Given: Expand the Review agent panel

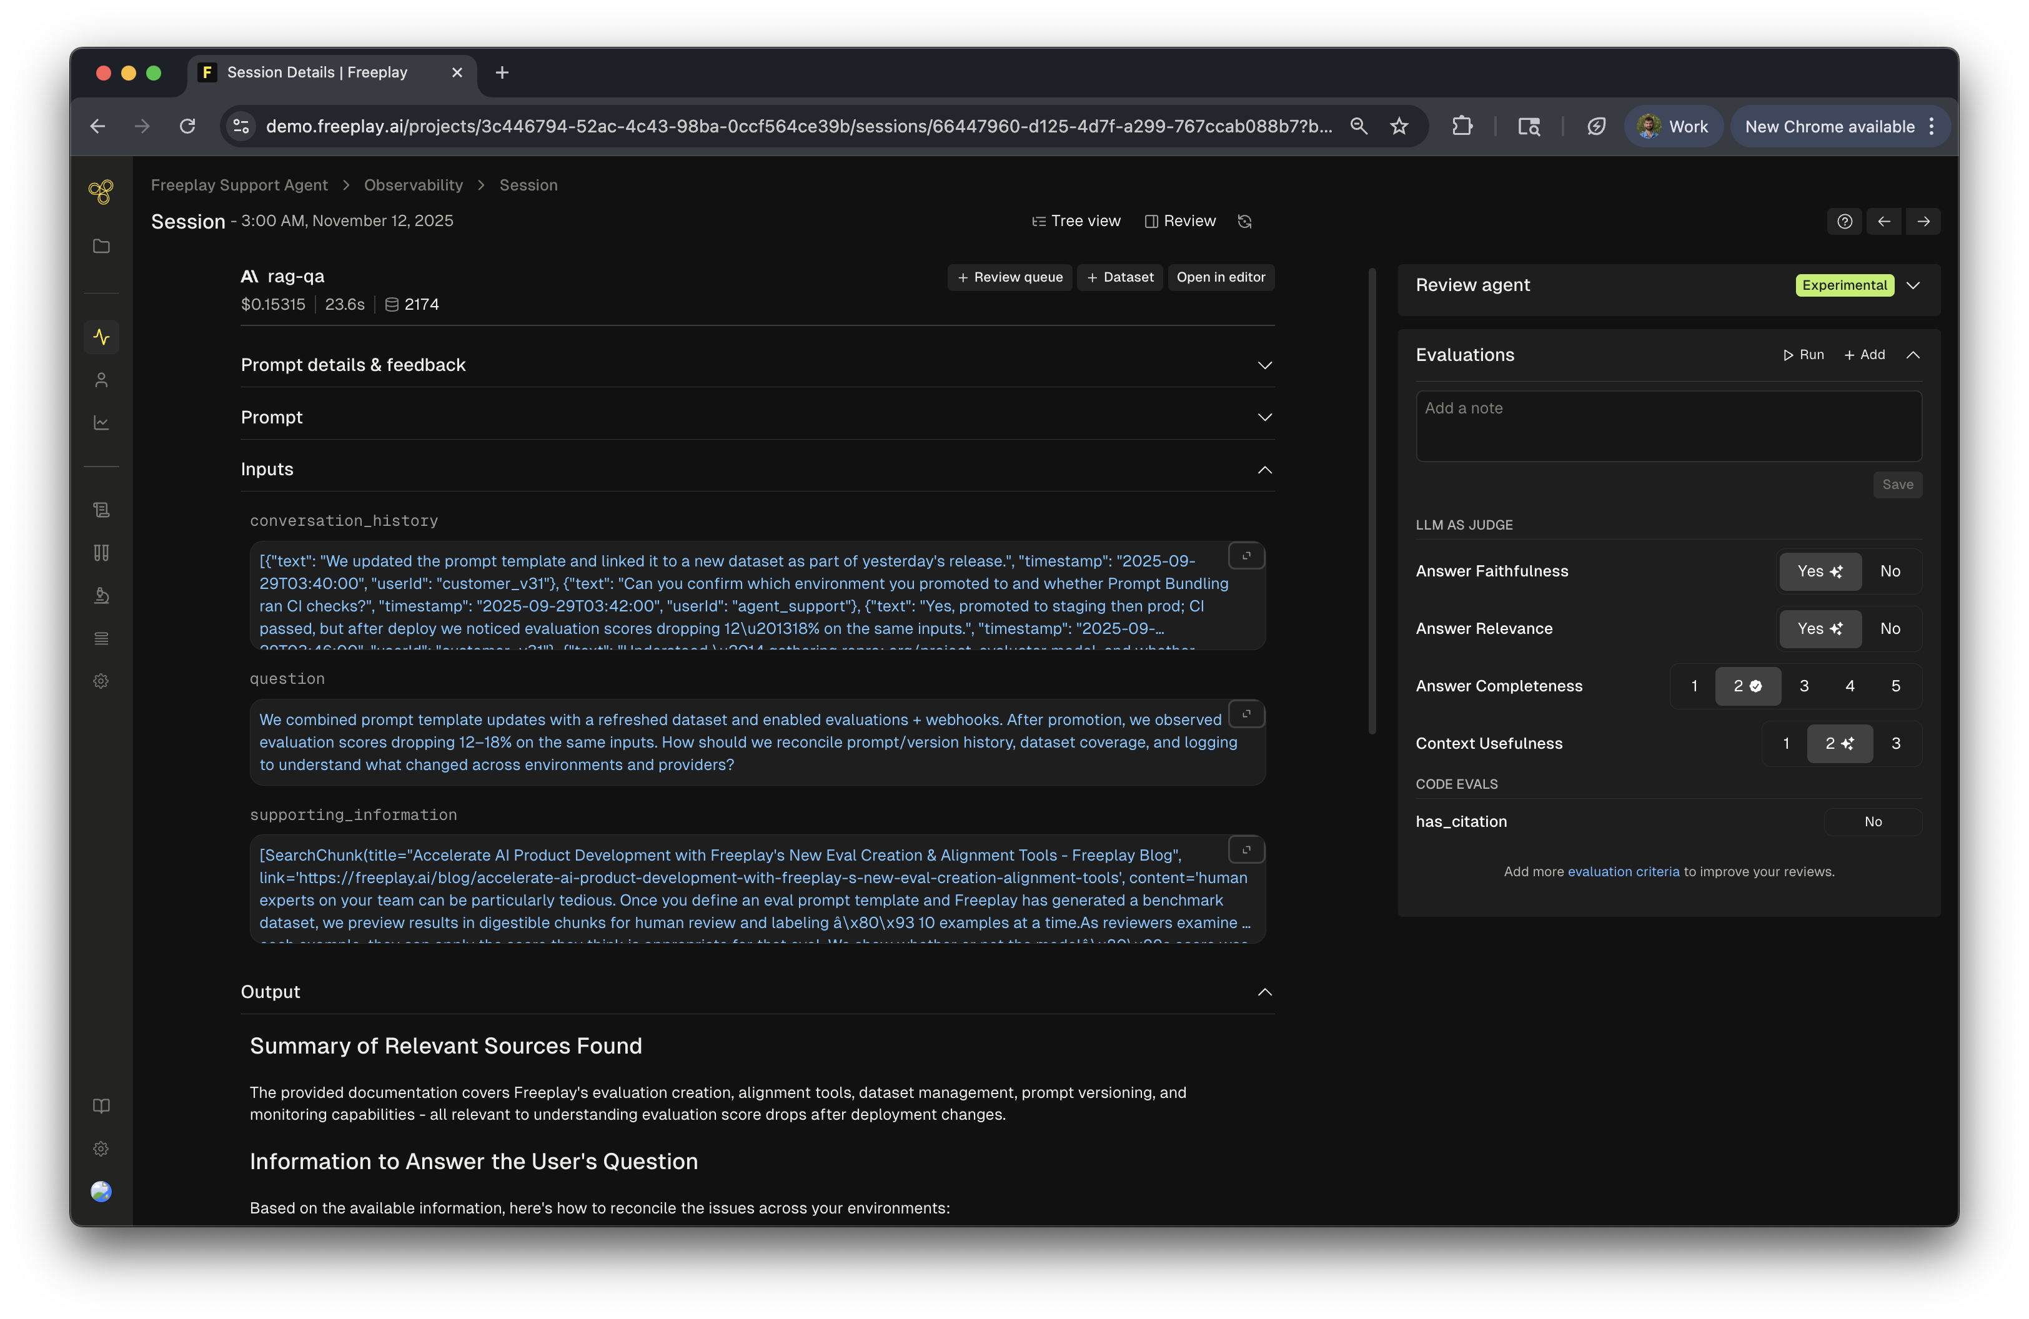Looking at the screenshot, I should (x=1913, y=285).
